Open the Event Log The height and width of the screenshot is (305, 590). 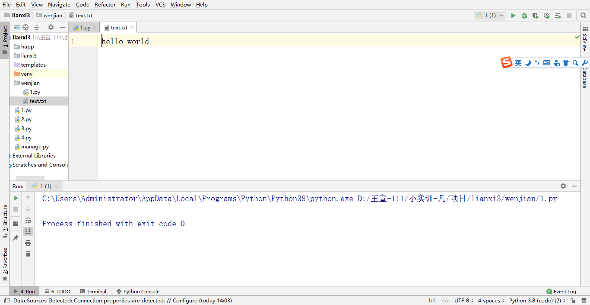[x=561, y=292]
